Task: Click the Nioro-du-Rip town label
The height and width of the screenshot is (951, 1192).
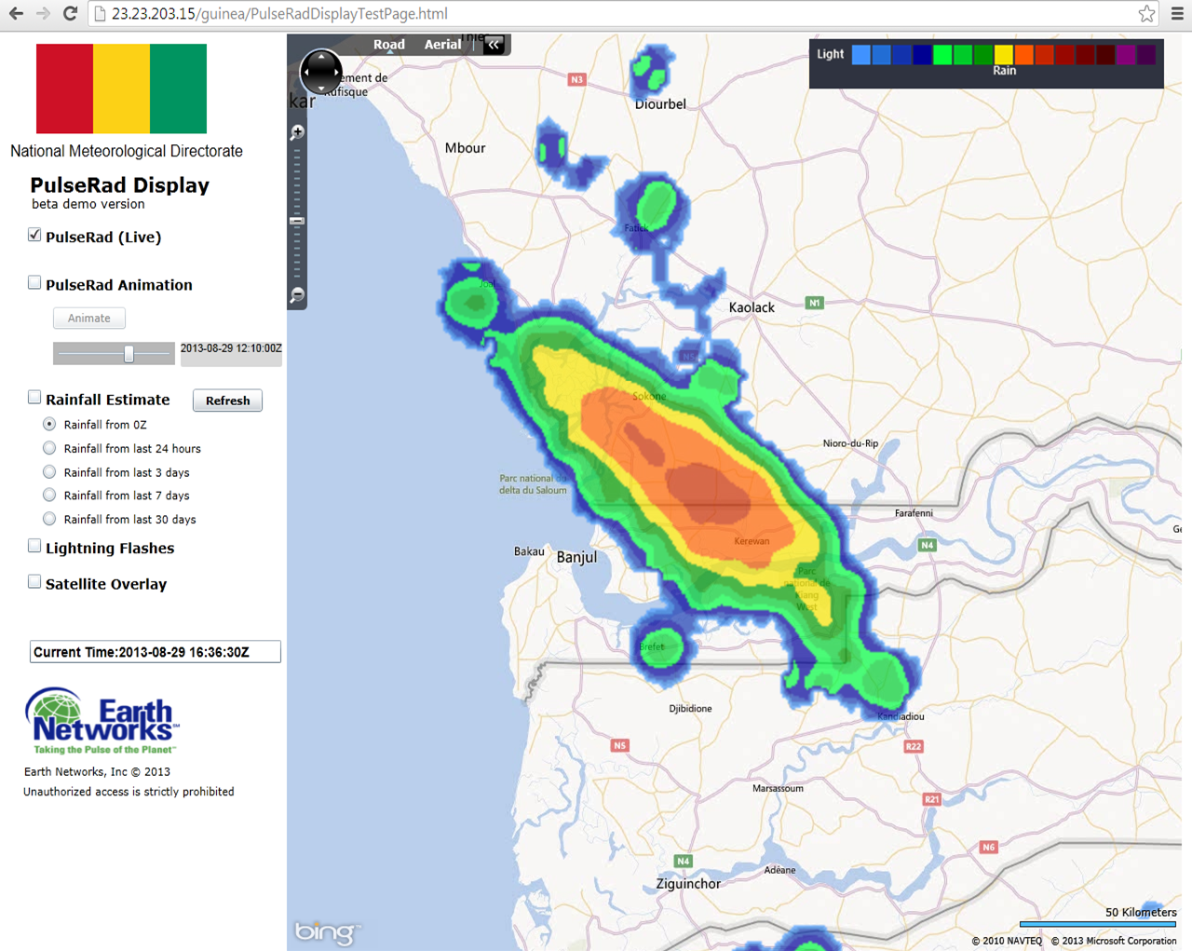Action: [x=850, y=443]
